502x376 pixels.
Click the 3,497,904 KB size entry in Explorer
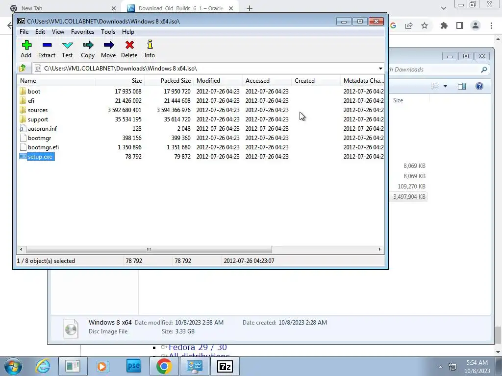pyautogui.click(x=409, y=197)
